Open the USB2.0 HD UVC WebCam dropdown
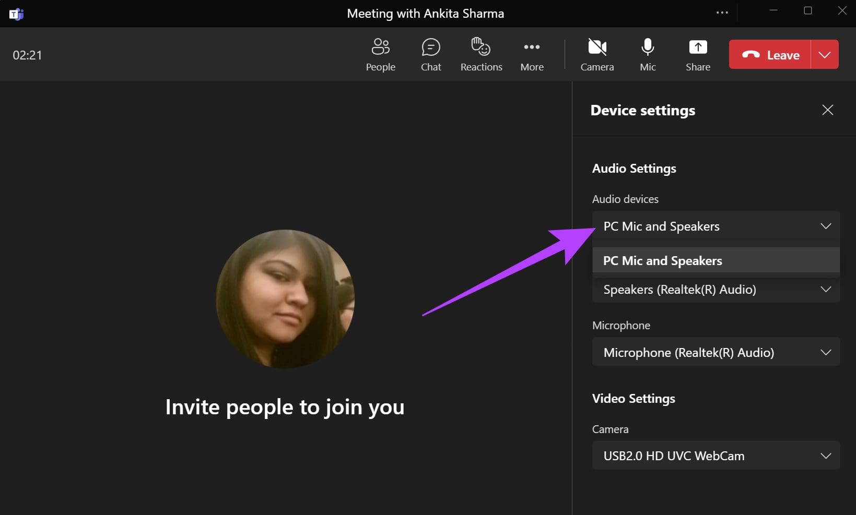The image size is (856, 515). 716,456
